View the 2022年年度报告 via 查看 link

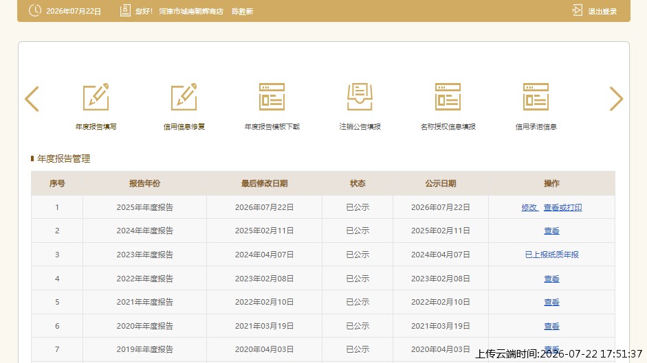pos(551,279)
